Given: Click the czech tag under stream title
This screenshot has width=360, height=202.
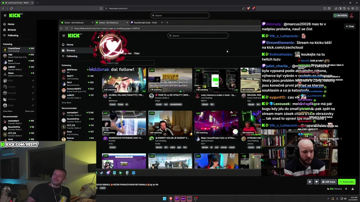Looking at the screenshot, I should tap(103, 188).
